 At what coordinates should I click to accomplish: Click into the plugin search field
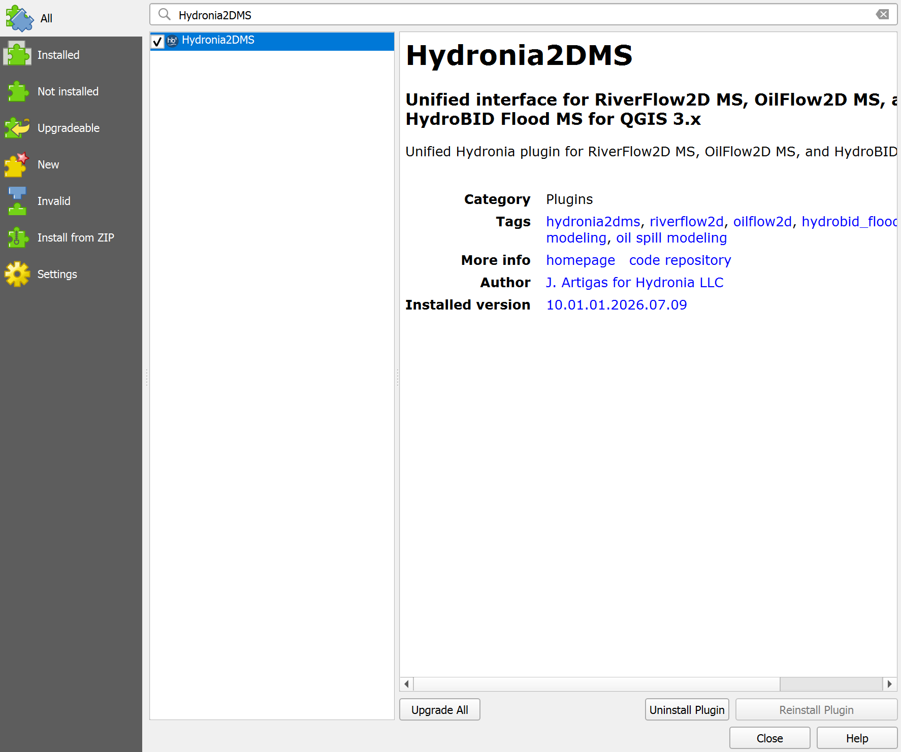523,15
